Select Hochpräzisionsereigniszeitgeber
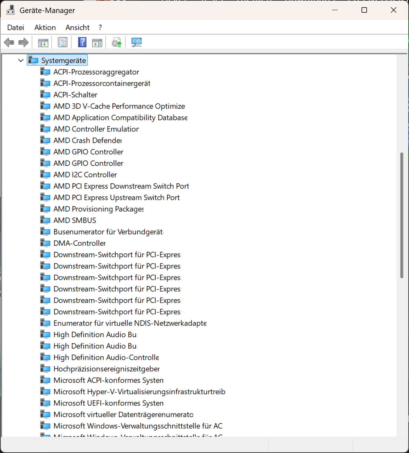Viewport: 409px width, 453px height. 107,369
